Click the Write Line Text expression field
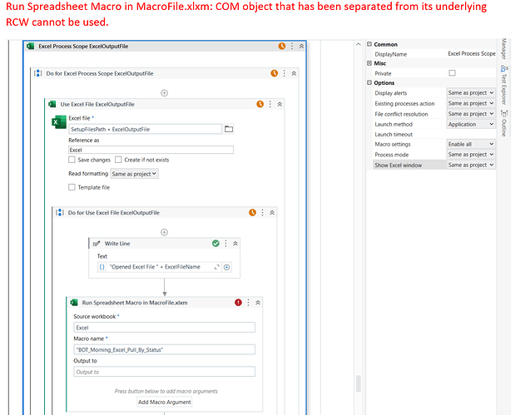Viewport: 530px width, 415px height. coord(159,267)
